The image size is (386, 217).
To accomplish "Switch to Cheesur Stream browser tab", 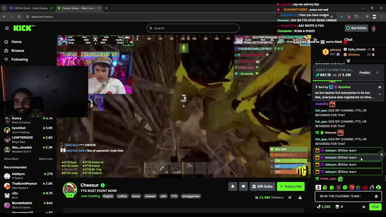I will 79,8.
